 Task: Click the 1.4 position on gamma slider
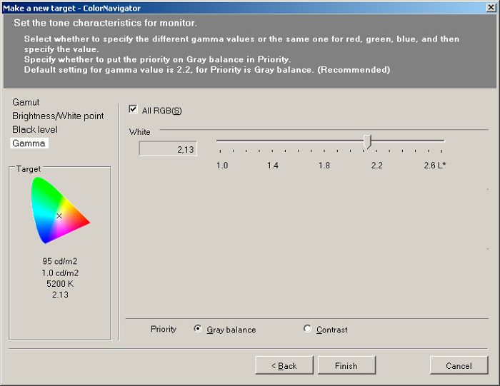pyautogui.click(x=272, y=141)
